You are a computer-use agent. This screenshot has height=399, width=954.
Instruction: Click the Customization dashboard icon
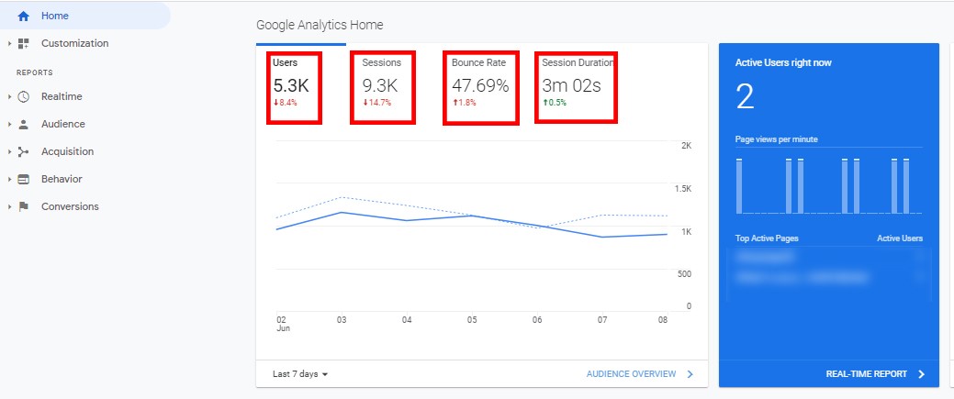pos(24,43)
